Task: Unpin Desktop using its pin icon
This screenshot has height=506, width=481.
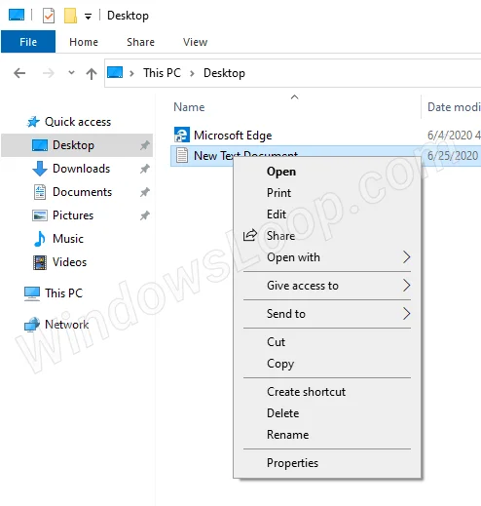Action: coord(145,145)
